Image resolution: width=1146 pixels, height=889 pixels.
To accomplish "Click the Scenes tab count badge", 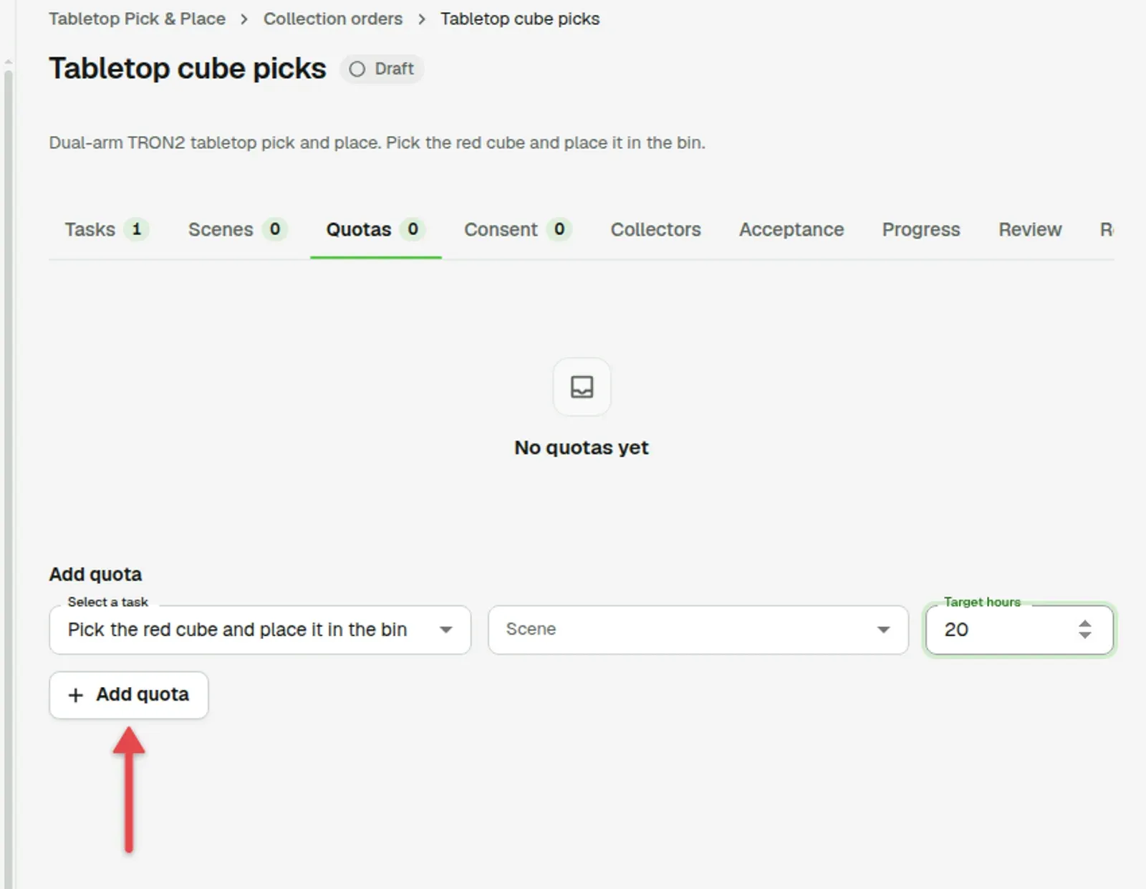I will point(274,229).
